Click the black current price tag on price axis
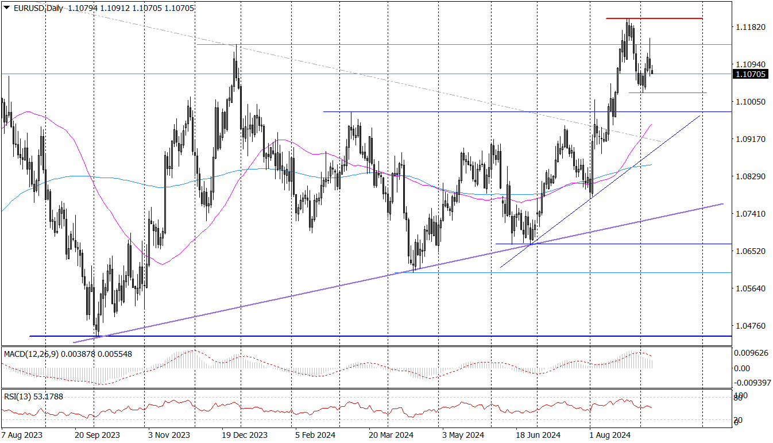Viewport: 773px width, 443px height. pos(751,74)
